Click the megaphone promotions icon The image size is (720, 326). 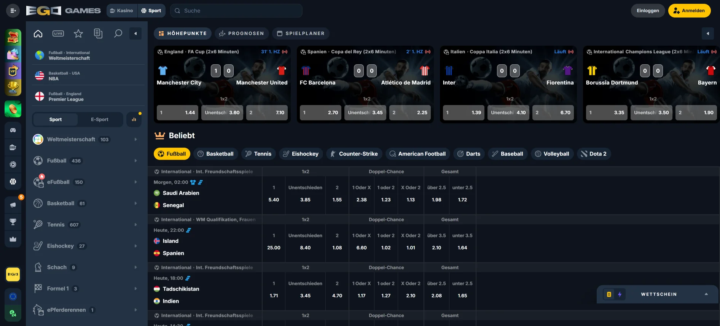(x=13, y=205)
